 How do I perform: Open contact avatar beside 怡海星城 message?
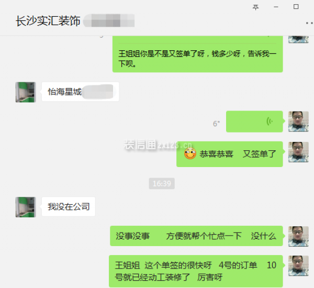26,92
